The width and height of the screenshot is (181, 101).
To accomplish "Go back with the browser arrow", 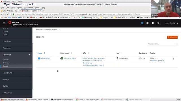I will 2,14.
